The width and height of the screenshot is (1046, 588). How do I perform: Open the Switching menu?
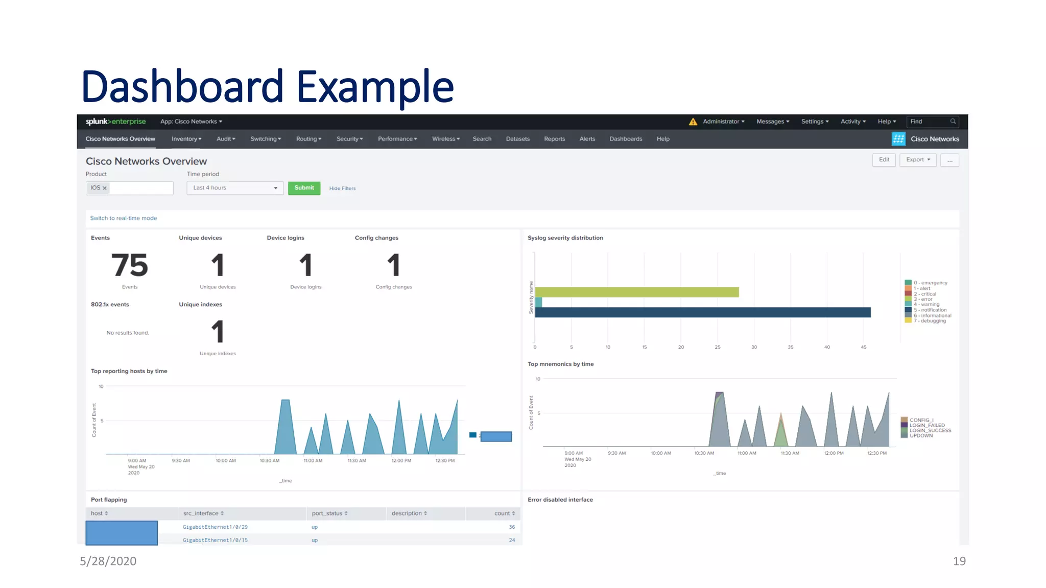(266, 139)
